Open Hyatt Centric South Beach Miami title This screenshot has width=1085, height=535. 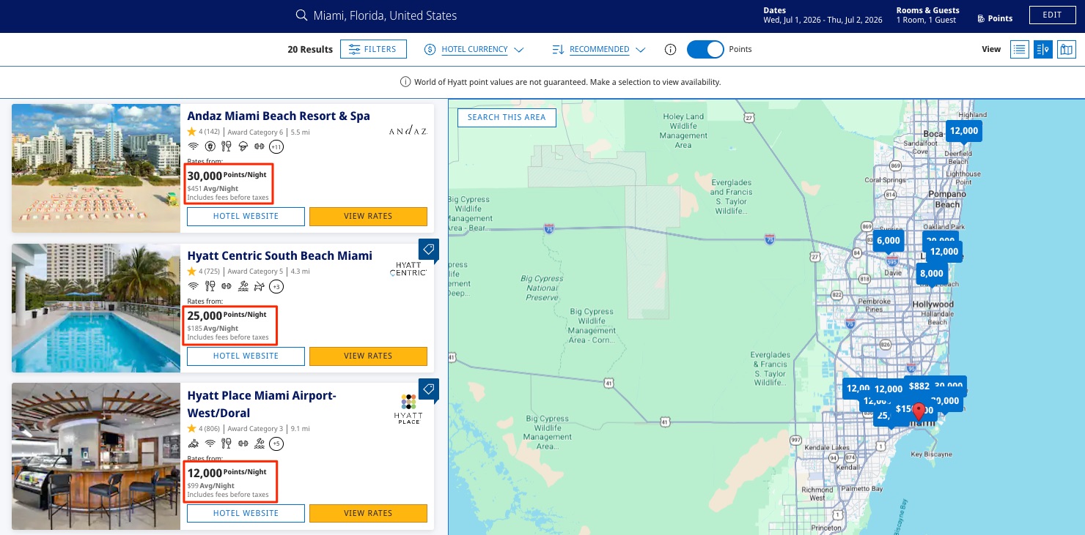click(280, 255)
